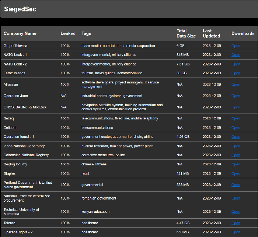Image resolution: width=258 pixels, height=237 pixels.
Task: Open the Bezeq entry download link
Action: 236,119
